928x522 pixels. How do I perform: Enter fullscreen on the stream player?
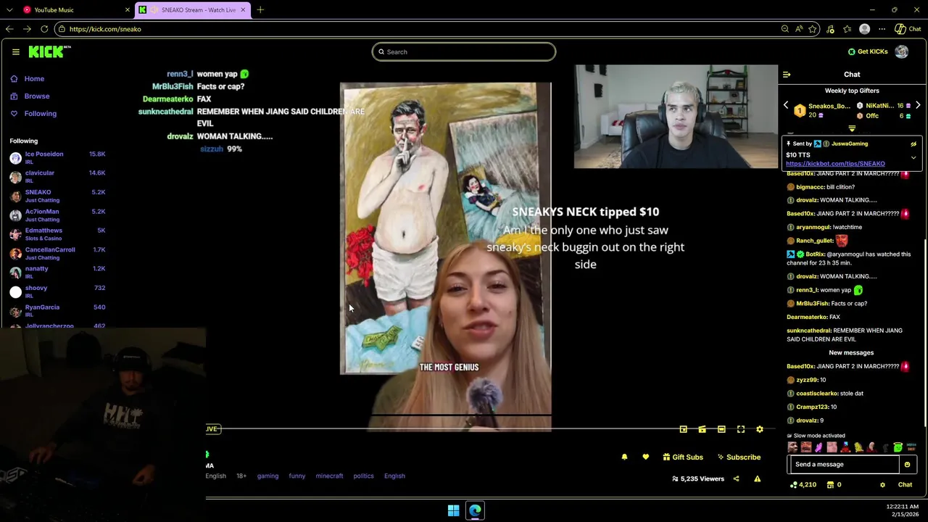(x=740, y=429)
